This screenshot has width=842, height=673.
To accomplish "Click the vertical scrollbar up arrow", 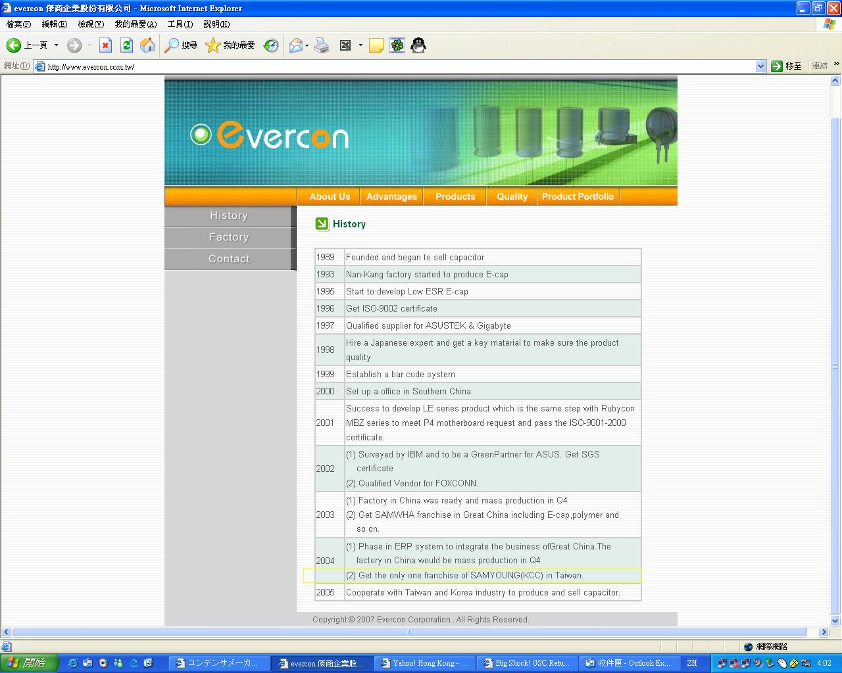I will (x=835, y=81).
